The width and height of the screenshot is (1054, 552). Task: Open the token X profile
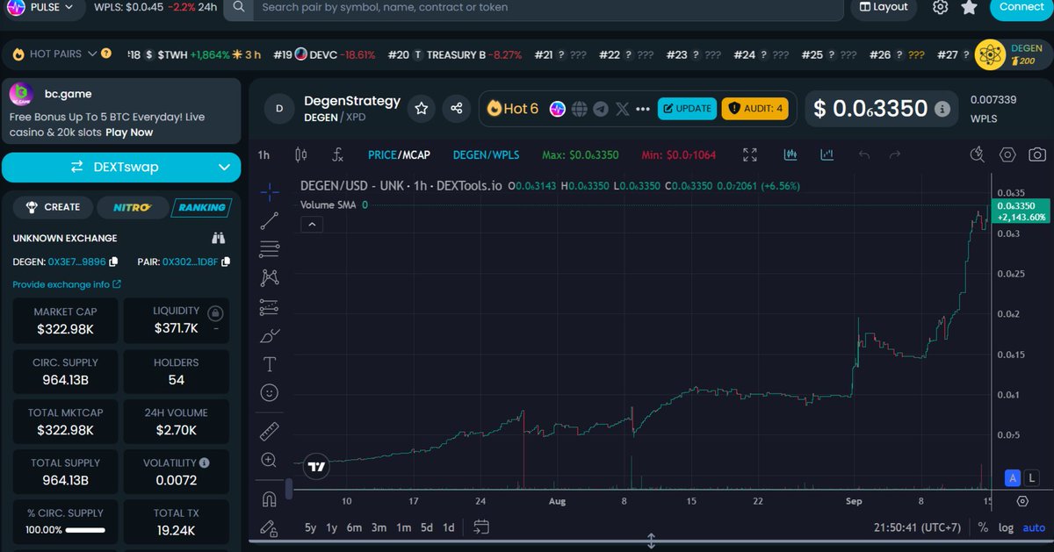tap(623, 109)
